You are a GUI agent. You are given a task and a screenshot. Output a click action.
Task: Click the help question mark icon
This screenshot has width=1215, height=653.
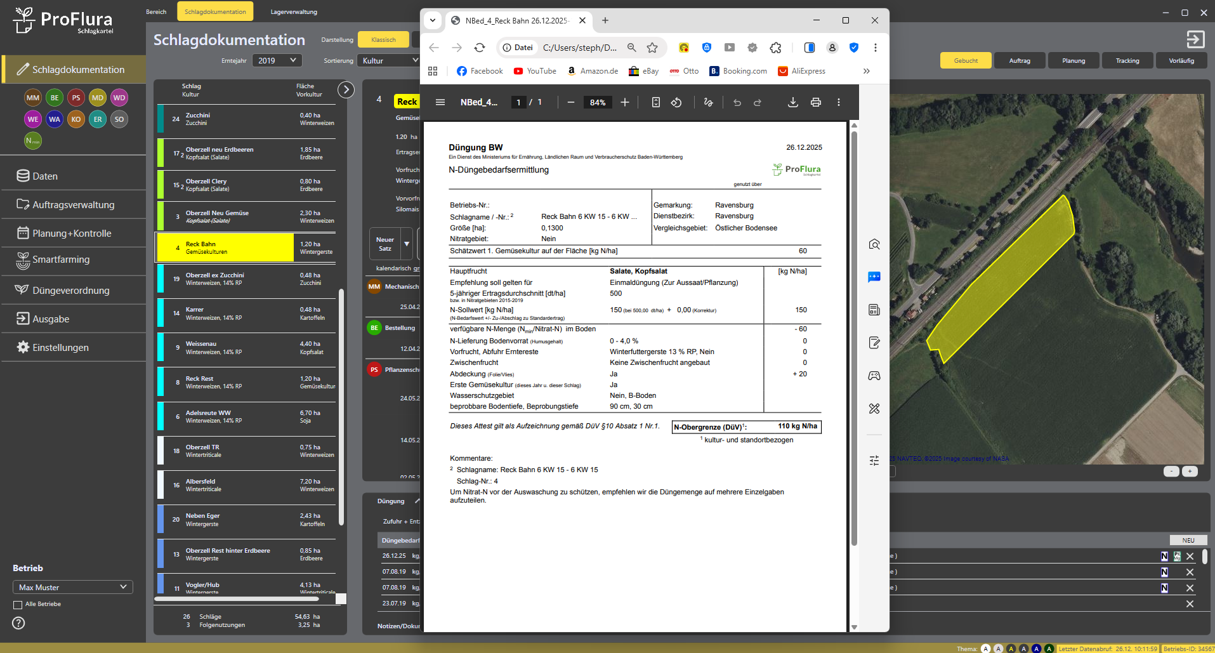coord(18,623)
